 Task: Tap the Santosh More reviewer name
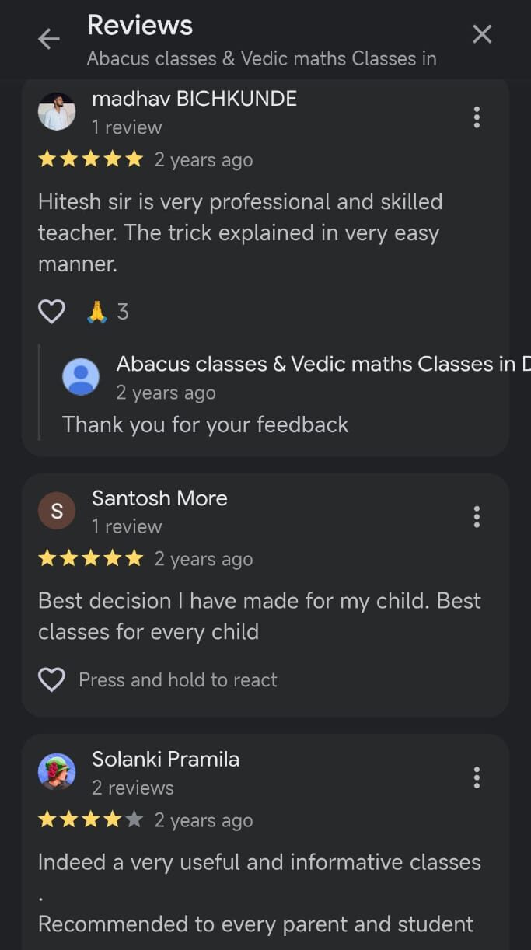click(159, 498)
